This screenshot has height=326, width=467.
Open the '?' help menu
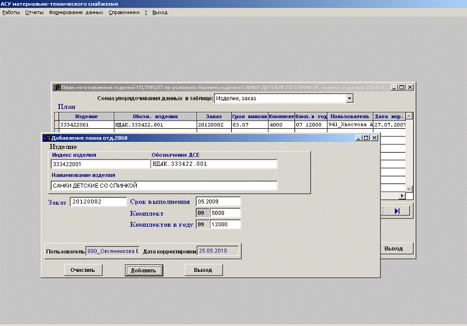point(146,12)
